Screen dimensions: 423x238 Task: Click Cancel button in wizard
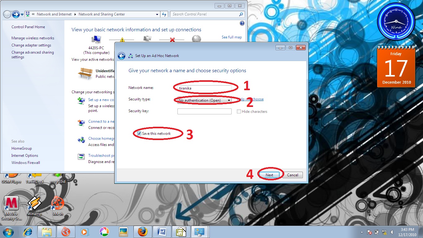(293, 175)
